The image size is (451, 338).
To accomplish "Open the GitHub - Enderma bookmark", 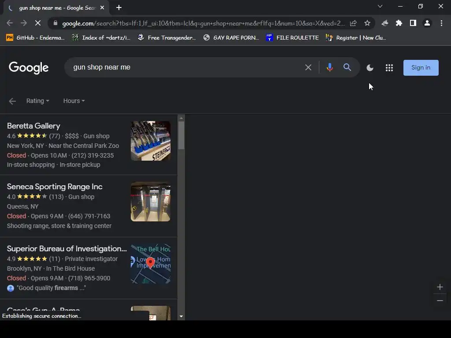I will [35, 38].
